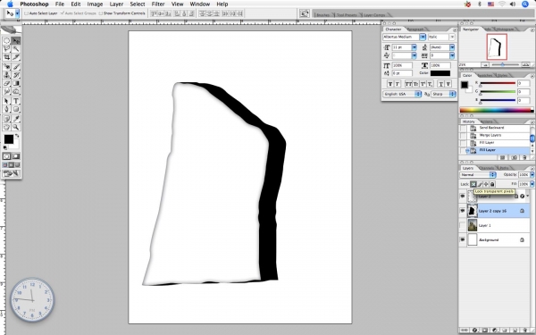The width and height of the screenshot is (536, 335).
Task: Click the Lock all padlock icon
Action: [492, 184]
